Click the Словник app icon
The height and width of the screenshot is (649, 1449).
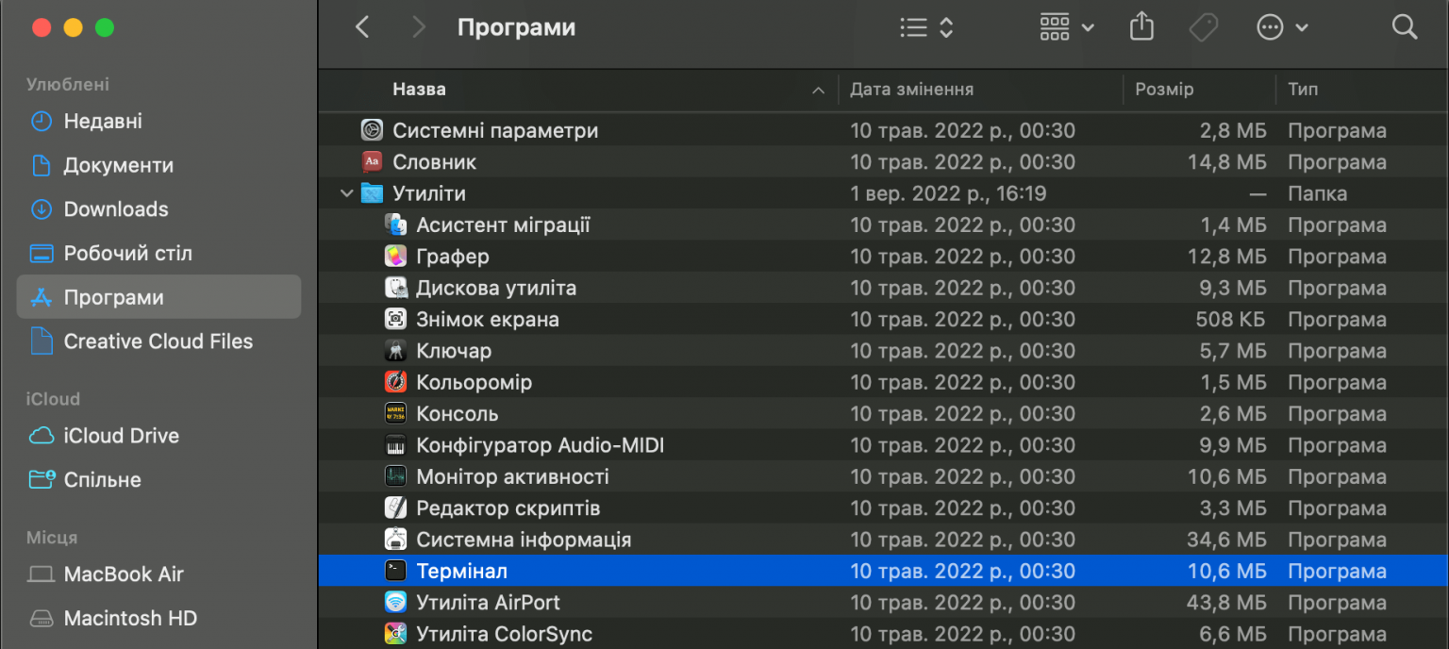(372, 161)
